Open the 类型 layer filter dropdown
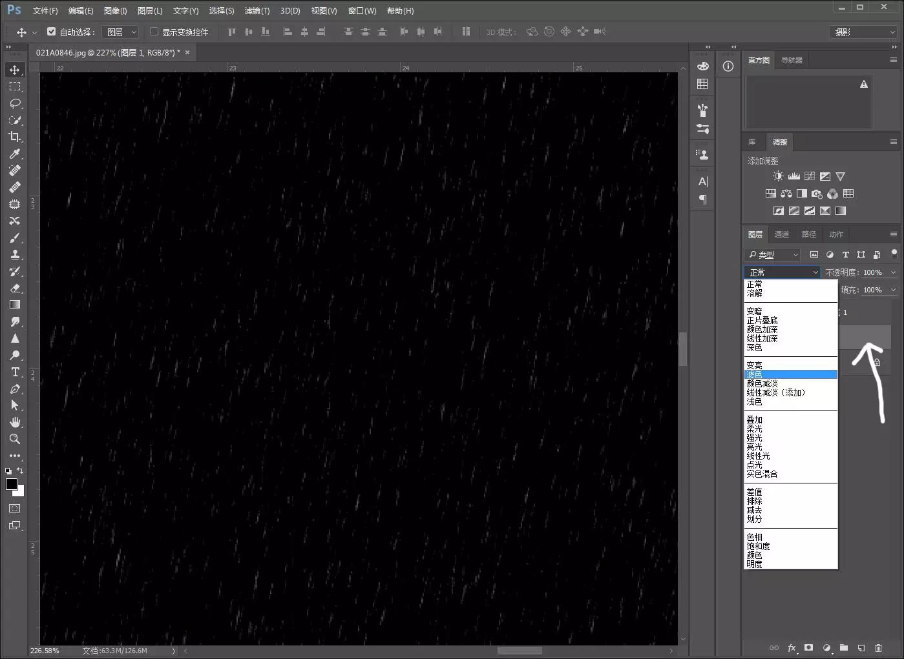The width and height of the screenshot is (904, 659). pos(772,255)
